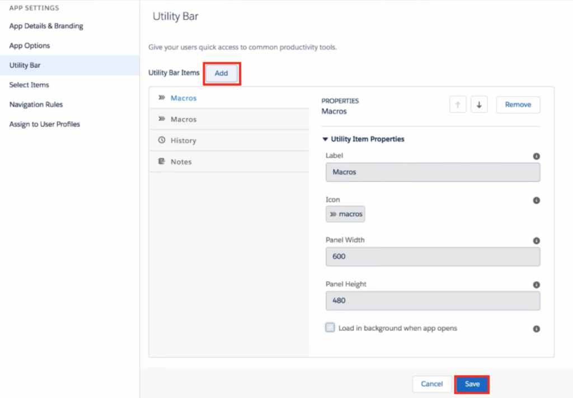
Task: Click the Notes icon in list
Action: click(162, 161)
